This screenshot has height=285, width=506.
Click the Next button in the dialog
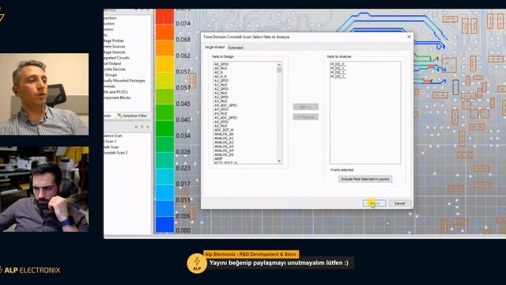click(x=374, y=203)
